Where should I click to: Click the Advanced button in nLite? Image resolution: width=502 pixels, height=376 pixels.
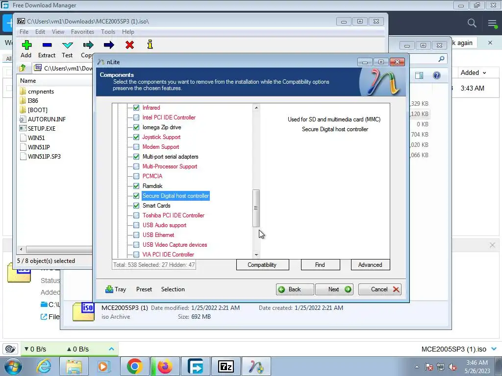click(371, 265)
